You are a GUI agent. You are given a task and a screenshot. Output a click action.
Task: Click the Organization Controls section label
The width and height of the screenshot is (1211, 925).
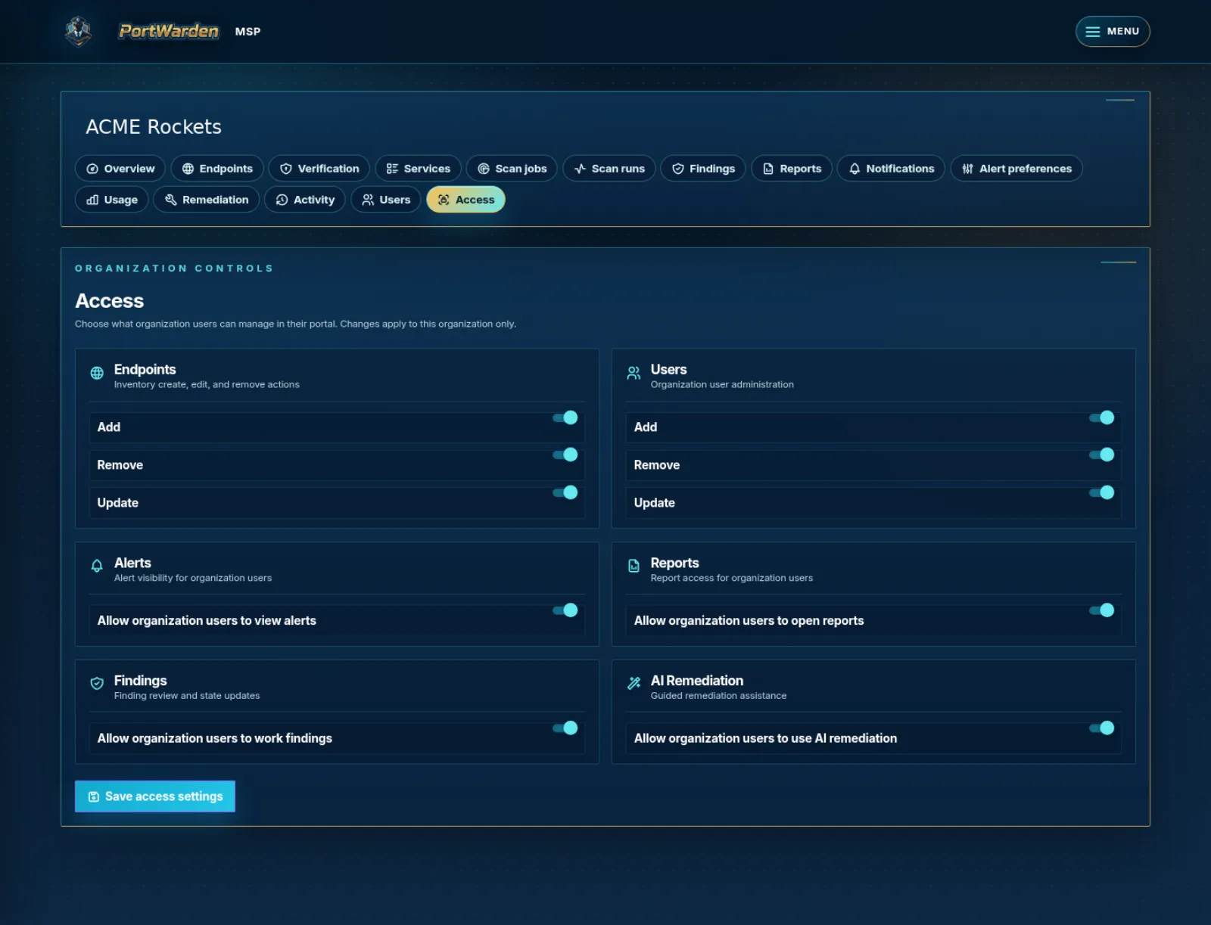coord(174,268)
